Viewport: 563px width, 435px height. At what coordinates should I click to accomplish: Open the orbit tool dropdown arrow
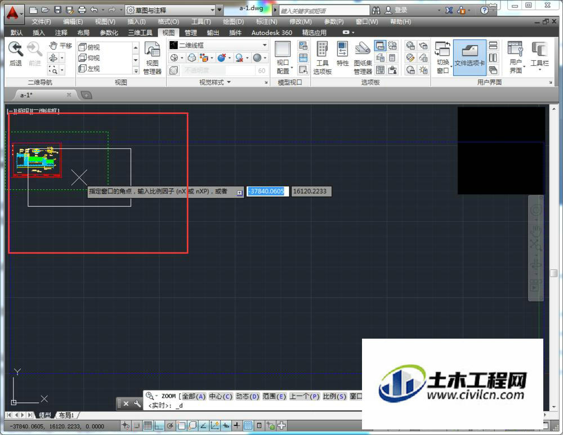click(62, 57)
